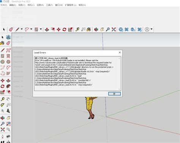Viewport: 180px width, 143px height.
Task: Open the 帮助(H) Help menu
Action: (82, 5)
